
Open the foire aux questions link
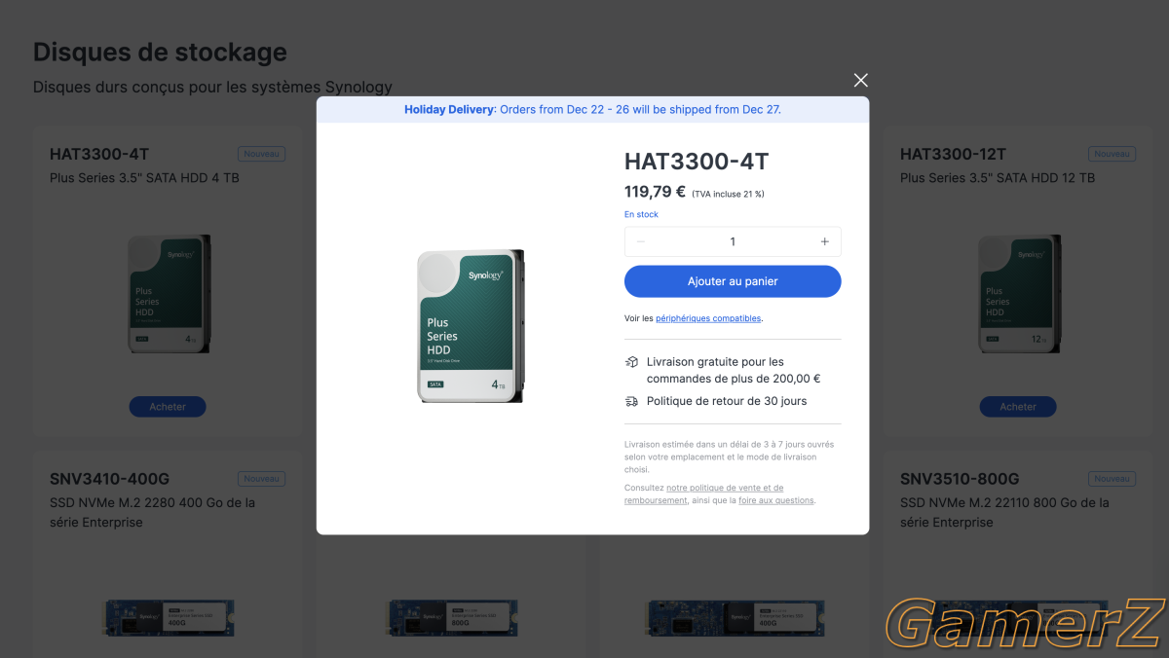point(775,500)
